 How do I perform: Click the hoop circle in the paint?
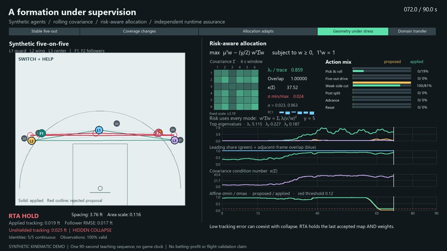point(100,188)
